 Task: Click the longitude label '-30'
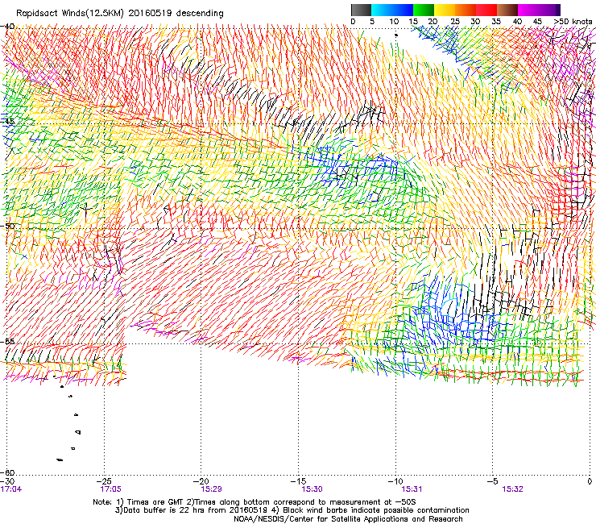[x=7, y=481]
